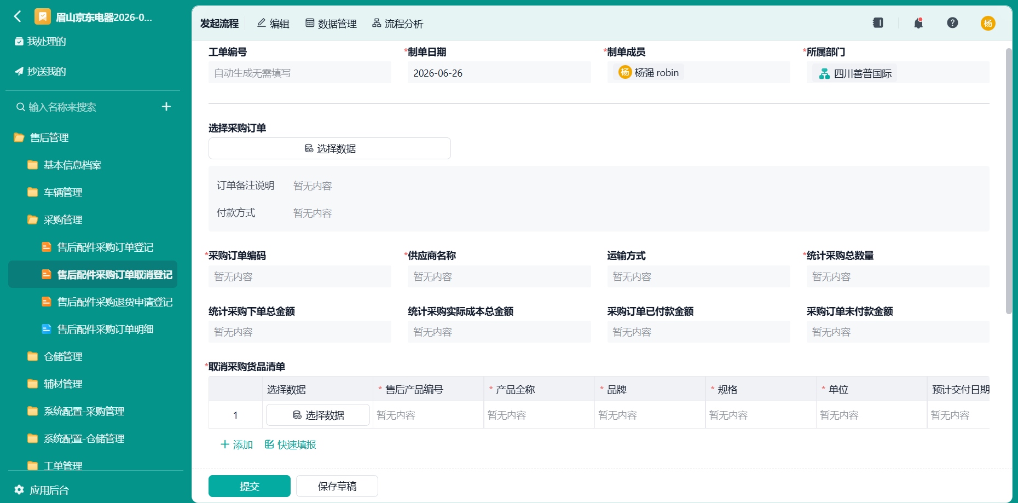Click 选择数据 button under 选择采购订单

click(x=329, y=148)
